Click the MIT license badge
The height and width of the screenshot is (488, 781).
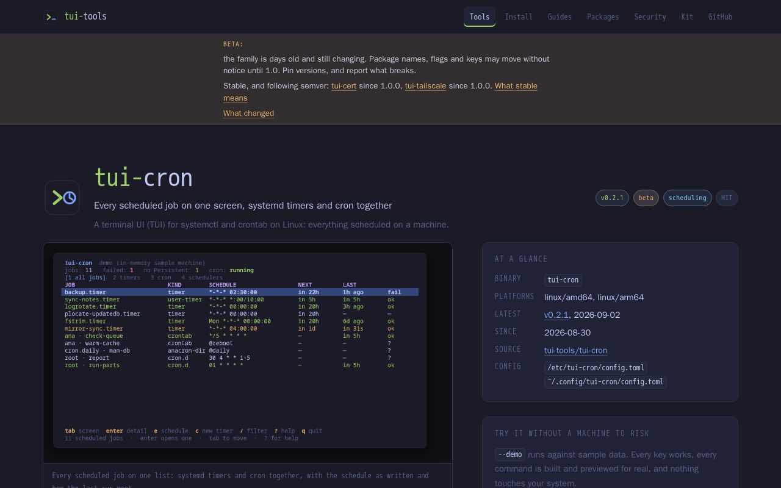tap(727, 198)
